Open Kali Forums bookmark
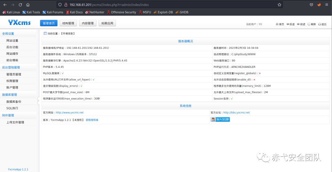The image size is (332, 172). [53, 12]
